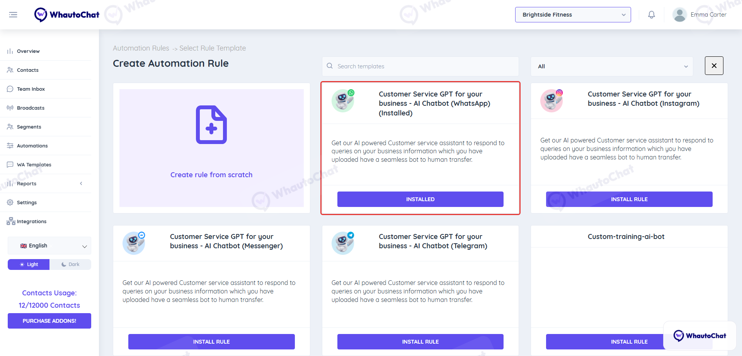Click PURCHASE ADDONS! button
Screen dimensions: 742x356
pos(49,321)
